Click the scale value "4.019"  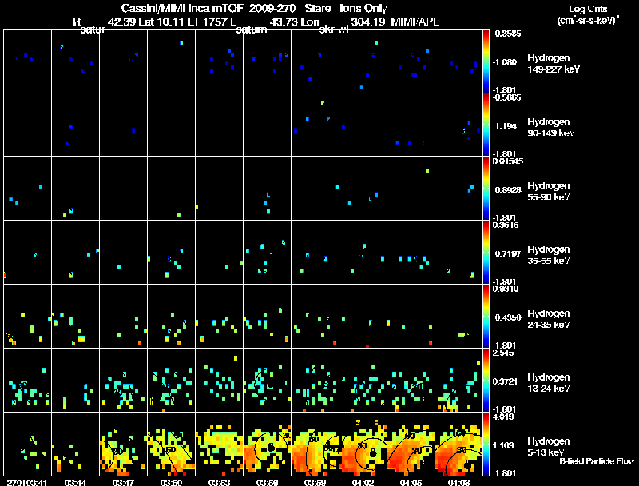click(503, 417)
